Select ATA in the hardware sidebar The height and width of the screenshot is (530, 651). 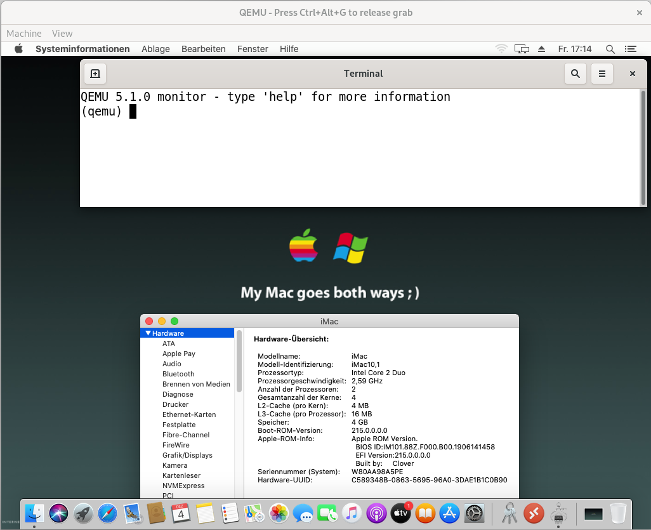click(169, 343)
